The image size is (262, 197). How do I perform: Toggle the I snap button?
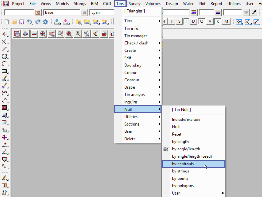[186, 22]
